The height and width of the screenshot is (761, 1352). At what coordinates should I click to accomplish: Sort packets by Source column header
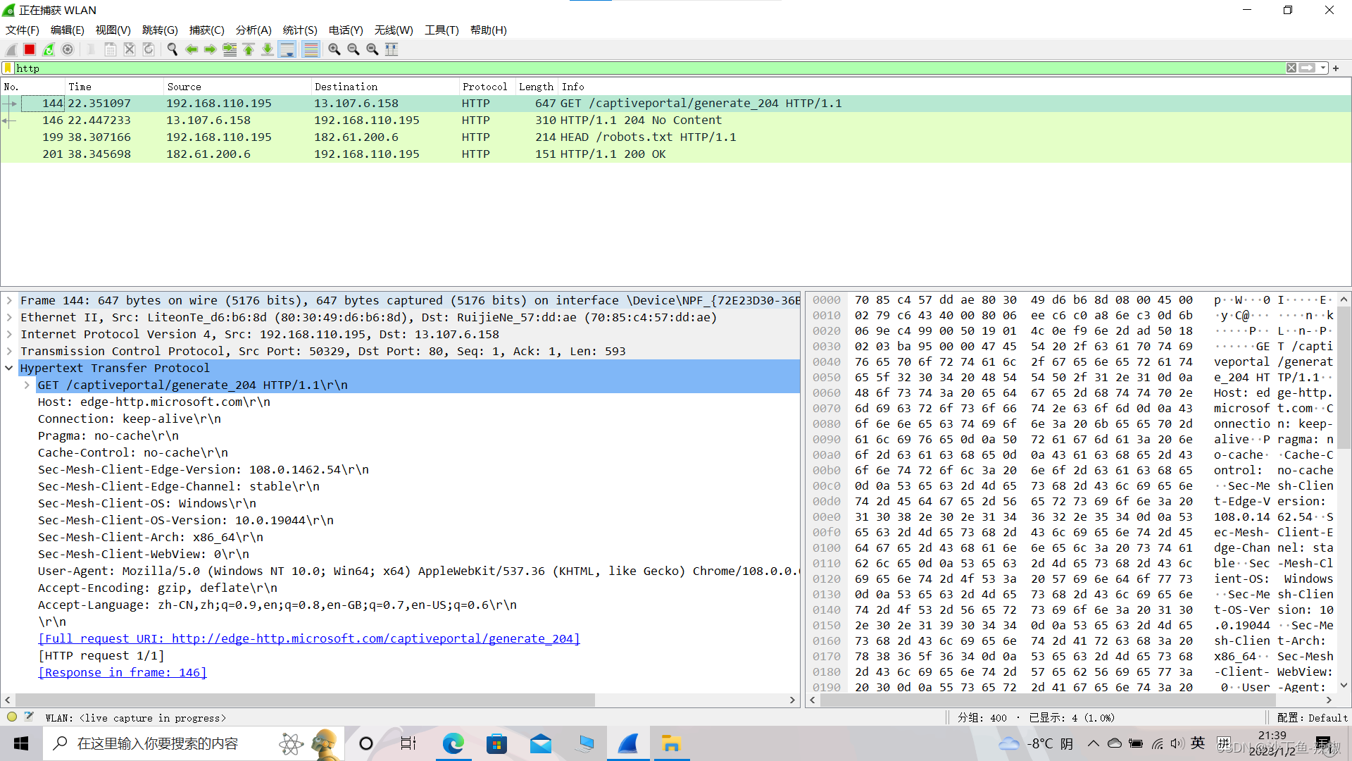point(237,87)
